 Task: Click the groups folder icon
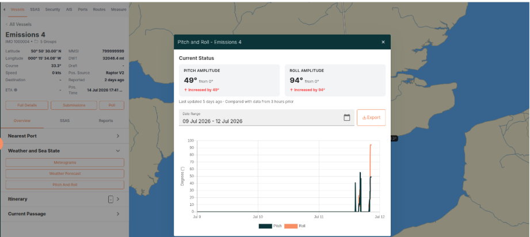36,41
